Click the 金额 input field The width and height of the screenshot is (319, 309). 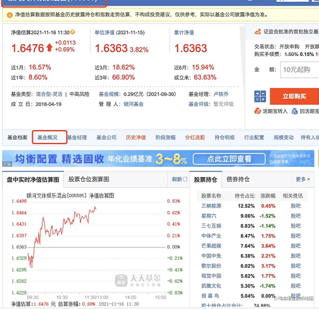point(300,70)
